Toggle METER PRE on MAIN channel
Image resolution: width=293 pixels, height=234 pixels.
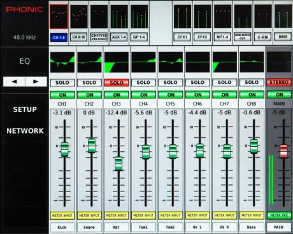click(x=279, y=216)
